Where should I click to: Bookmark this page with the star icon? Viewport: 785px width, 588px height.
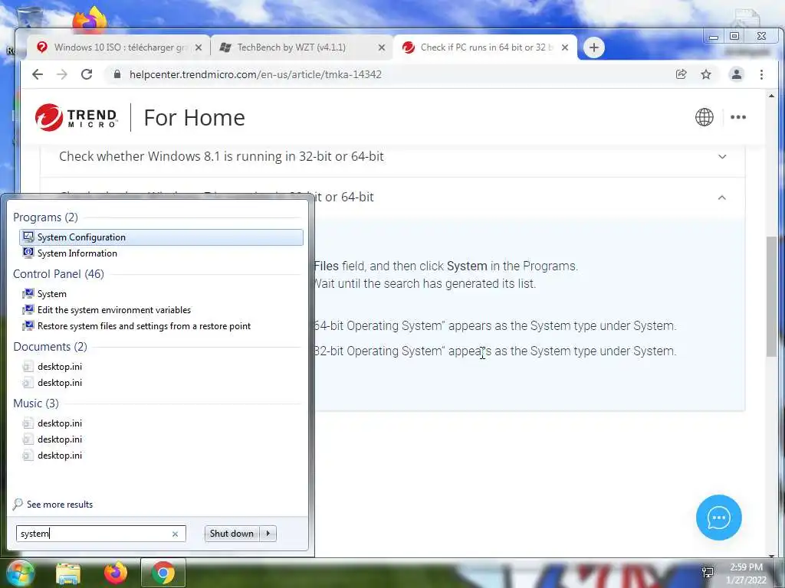706,74
